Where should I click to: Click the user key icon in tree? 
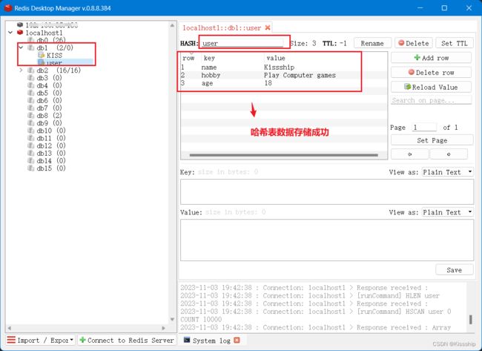point(41,62)
